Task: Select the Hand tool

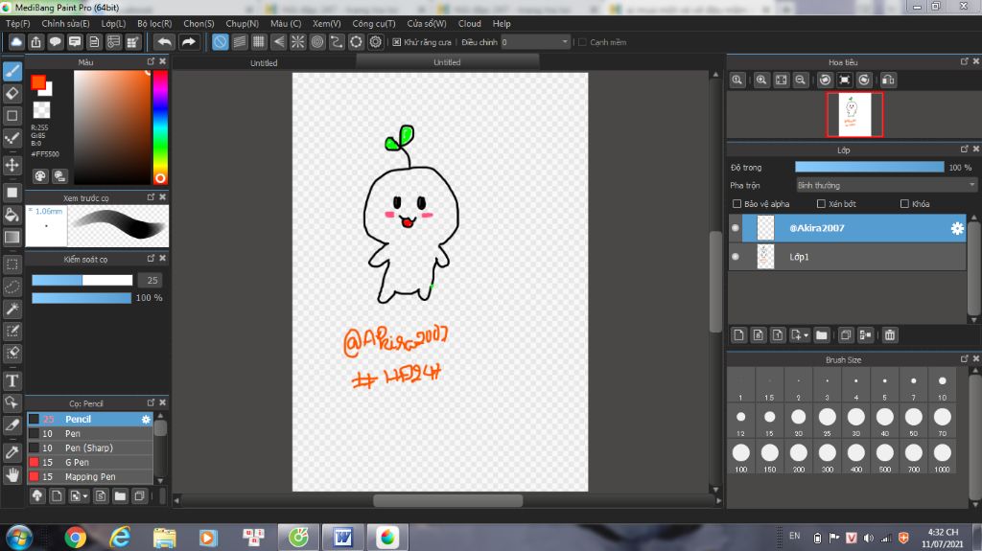Action: [12, 474]
